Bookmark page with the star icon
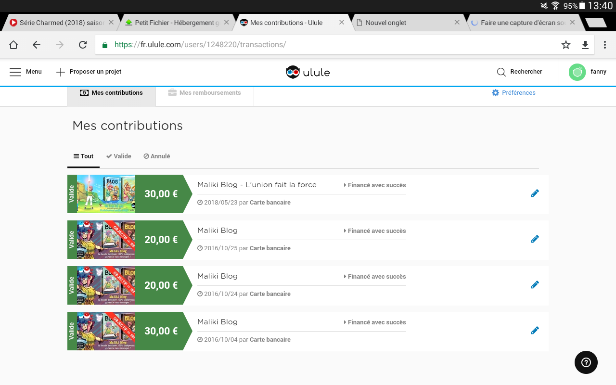The image size is (616, 385). point(565,45)
